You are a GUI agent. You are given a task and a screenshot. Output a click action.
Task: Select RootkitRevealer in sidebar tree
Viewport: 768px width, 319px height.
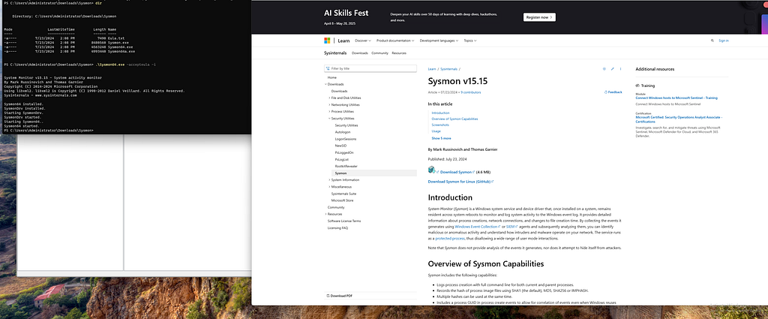point(347,166)
